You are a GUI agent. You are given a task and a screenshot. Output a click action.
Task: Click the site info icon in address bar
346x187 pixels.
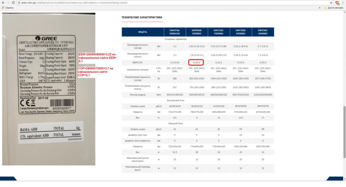click(19, 3)
